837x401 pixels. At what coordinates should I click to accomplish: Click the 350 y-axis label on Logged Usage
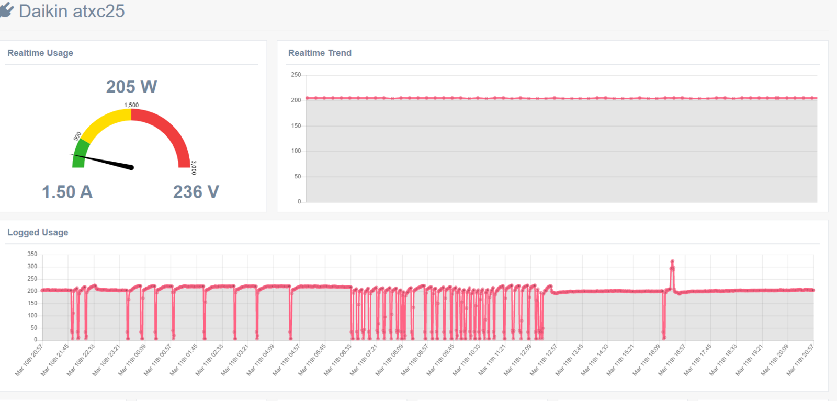click(x=32, y=254)
